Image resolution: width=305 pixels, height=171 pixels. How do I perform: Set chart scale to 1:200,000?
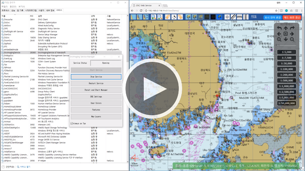[x=287, y=75]
